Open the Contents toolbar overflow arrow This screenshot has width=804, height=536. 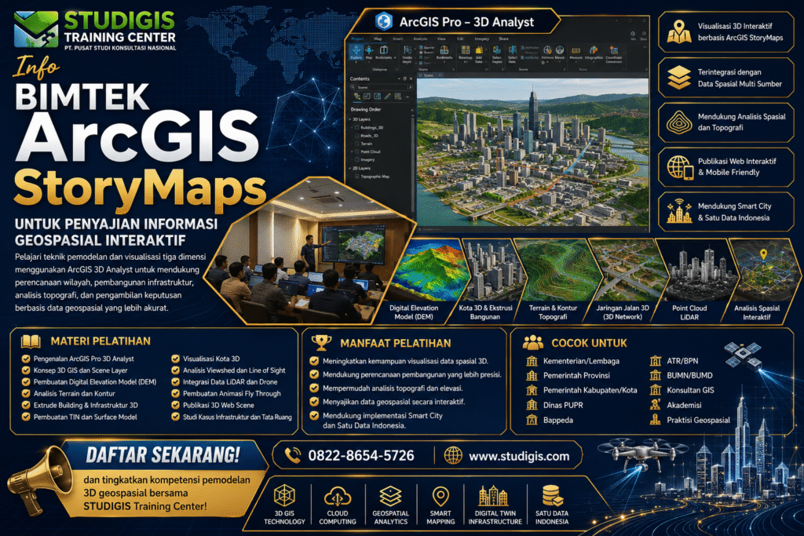[407, 97]
